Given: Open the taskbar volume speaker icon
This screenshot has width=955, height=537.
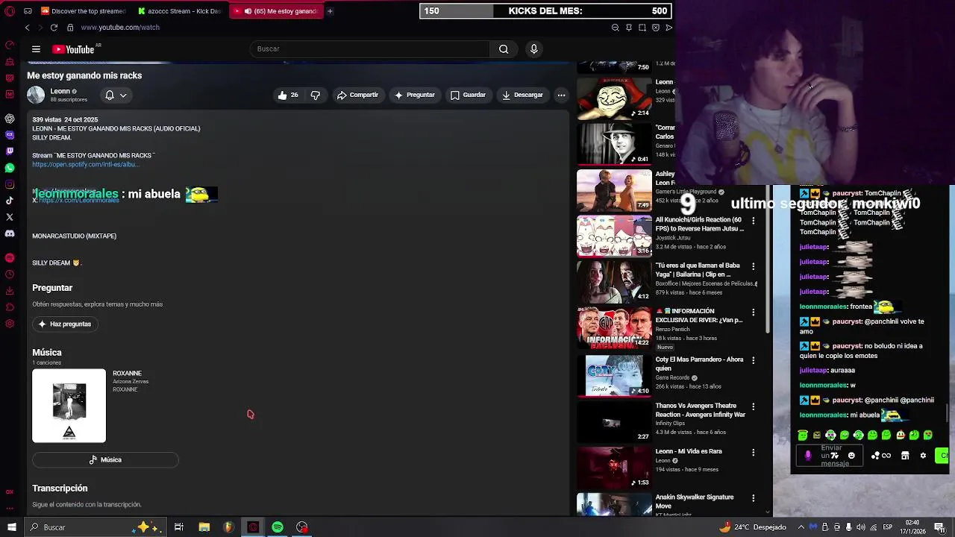Looking at the screenshot, I should [861, 527].
